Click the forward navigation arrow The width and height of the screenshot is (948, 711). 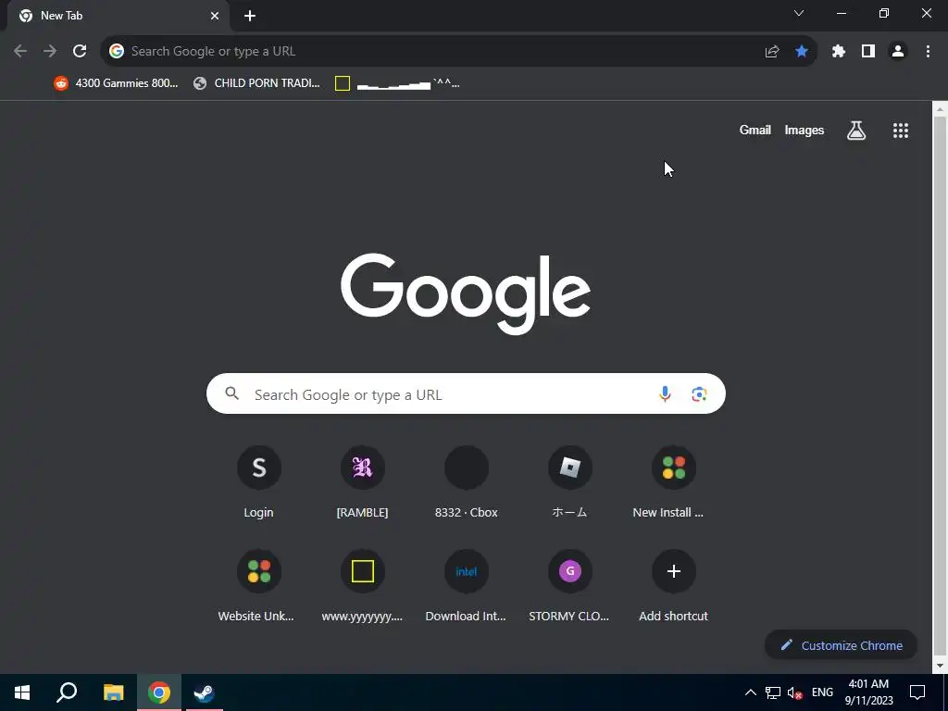(x=50, y=52)
